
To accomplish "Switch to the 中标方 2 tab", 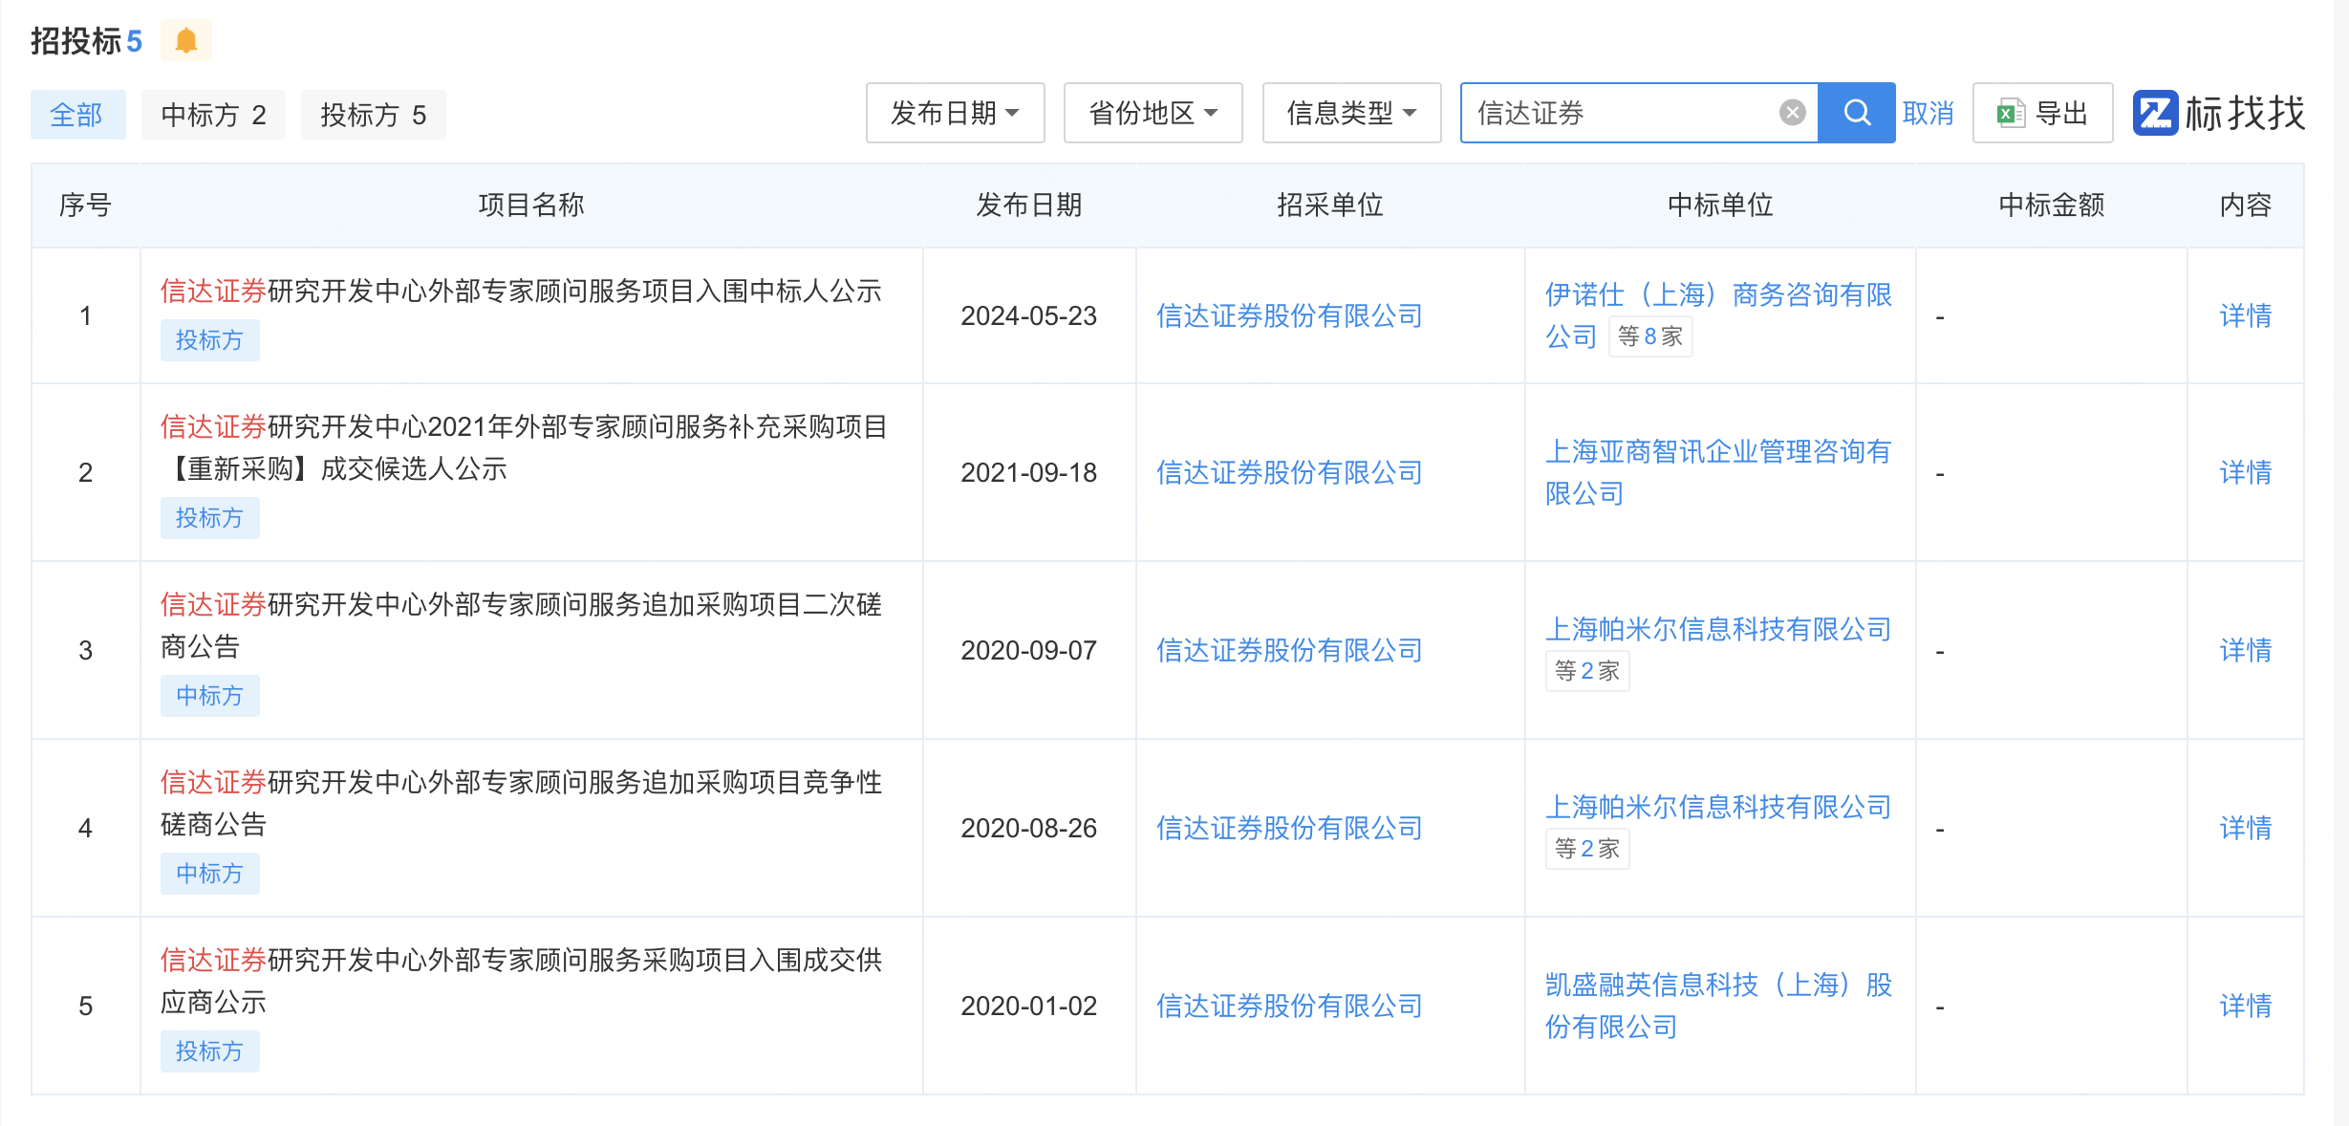I will (213, 116).
